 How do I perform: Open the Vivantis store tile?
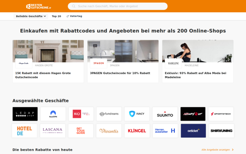point(109,131)
